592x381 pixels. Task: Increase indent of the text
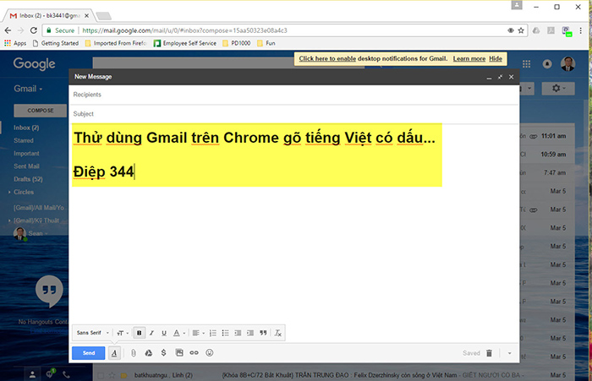click(250, 333)
